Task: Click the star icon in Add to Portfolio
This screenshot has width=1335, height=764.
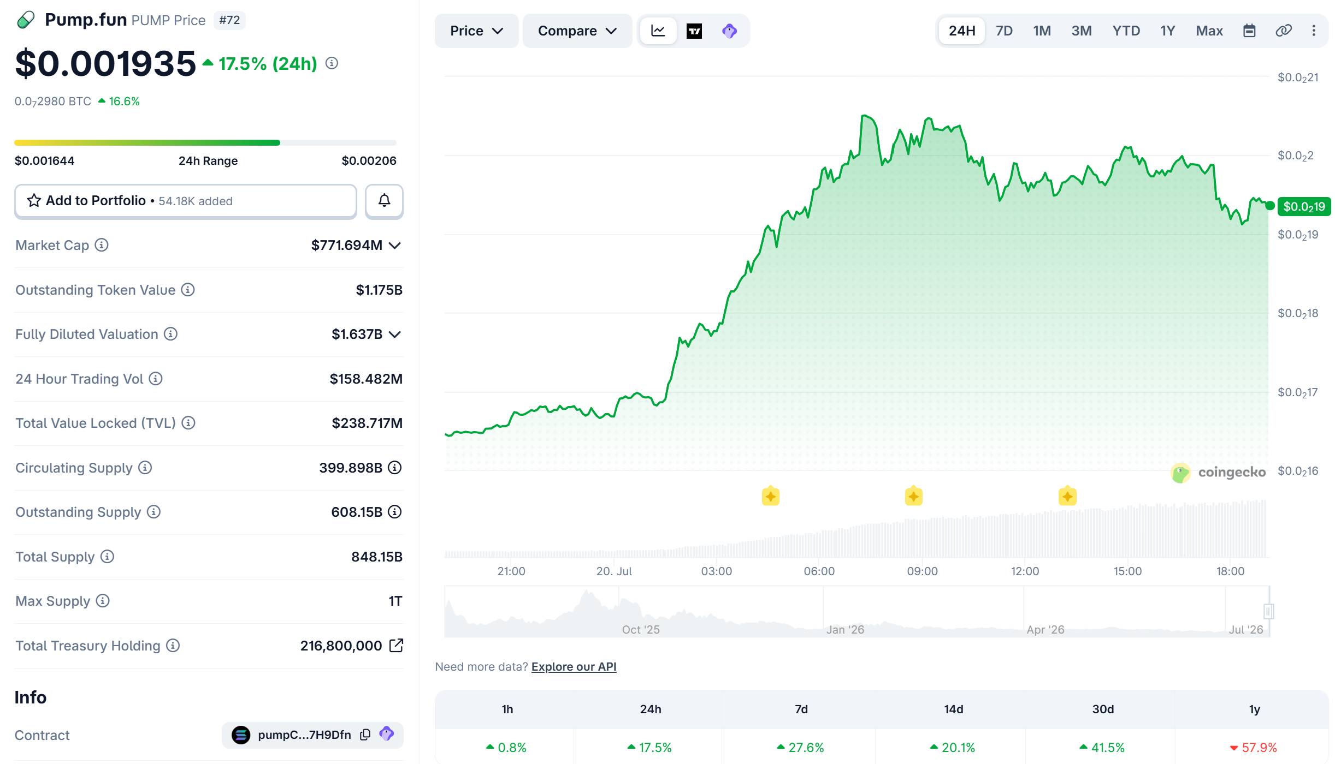Action: click(x=34, y=201)
